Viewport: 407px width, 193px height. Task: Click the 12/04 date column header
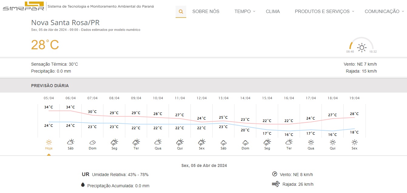coord(202,98)
